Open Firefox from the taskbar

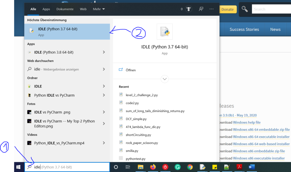point(153,167)
